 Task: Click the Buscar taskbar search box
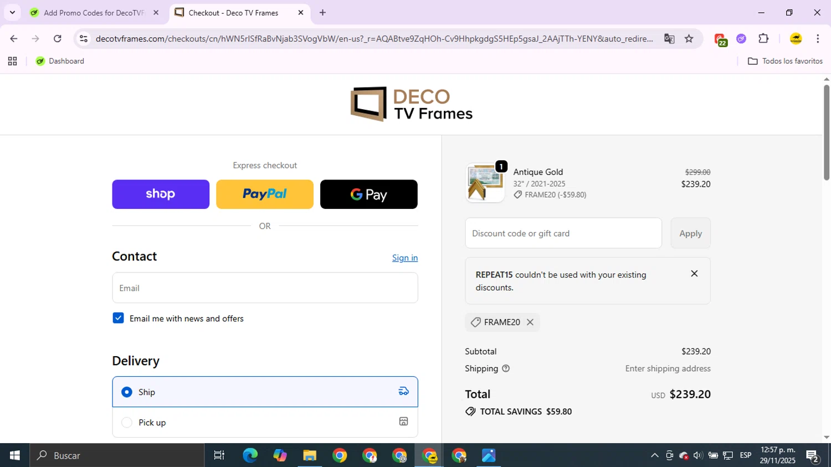(117, 455)
